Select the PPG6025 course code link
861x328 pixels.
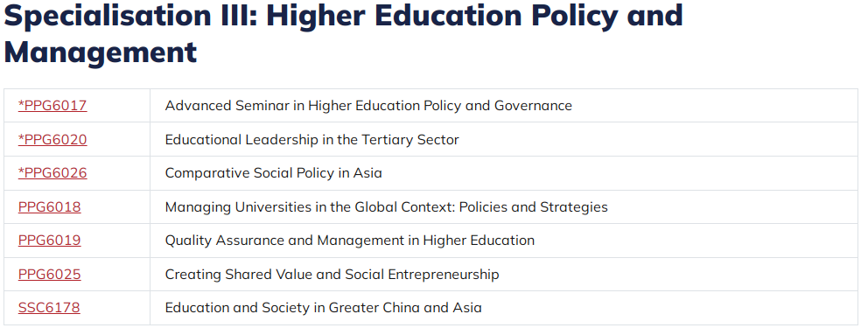coord(49,275)
